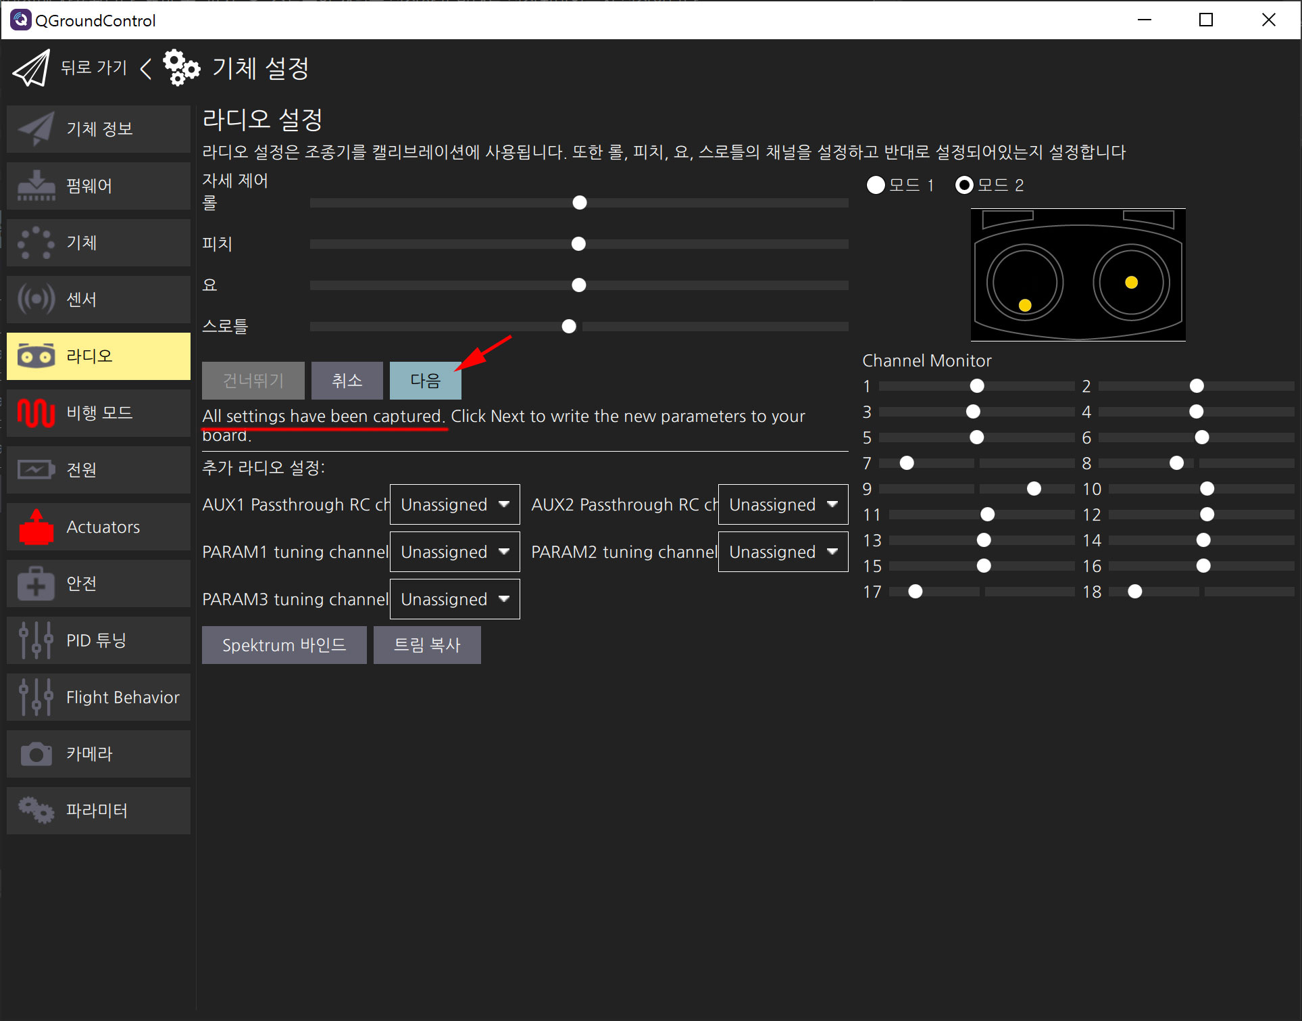
Task: Click the 스로틀 throttle slider handle
Action: pyautogui.click(x=569, y=327)
